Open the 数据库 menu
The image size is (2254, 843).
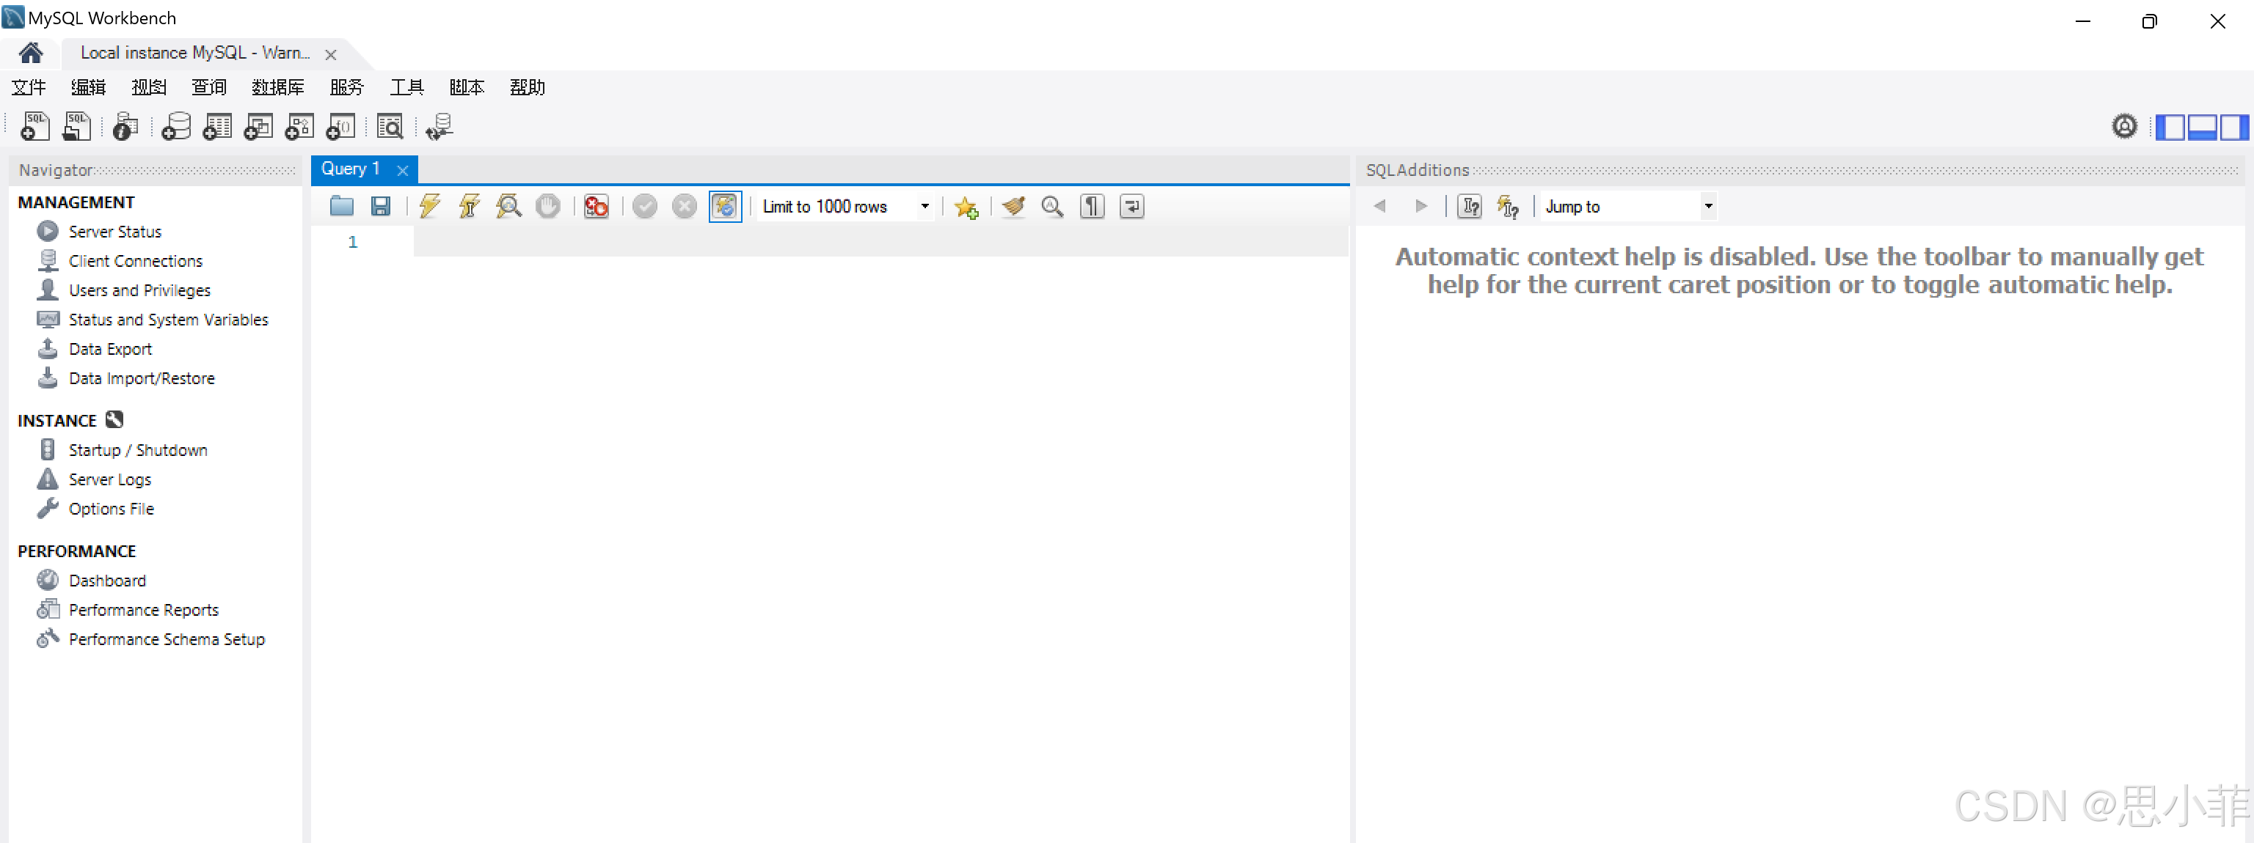coord(278,87)
